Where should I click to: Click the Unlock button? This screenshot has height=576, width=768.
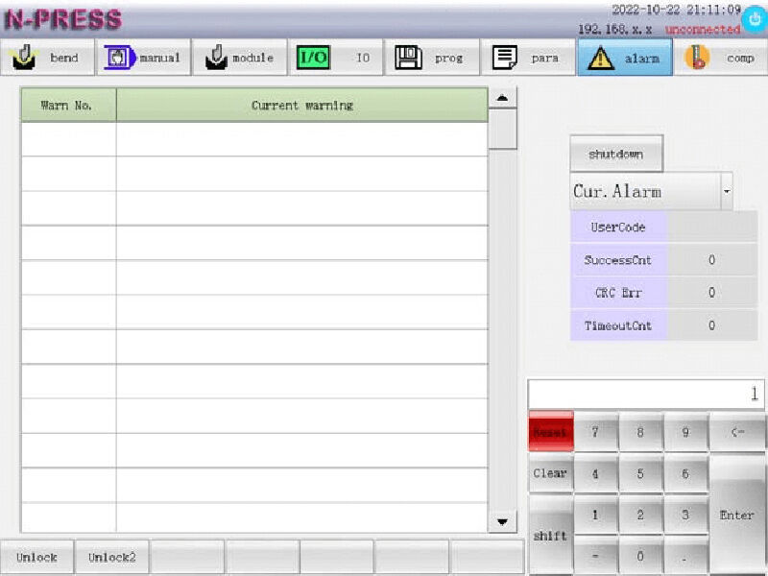pyautogui.click(x=36, y=557)
